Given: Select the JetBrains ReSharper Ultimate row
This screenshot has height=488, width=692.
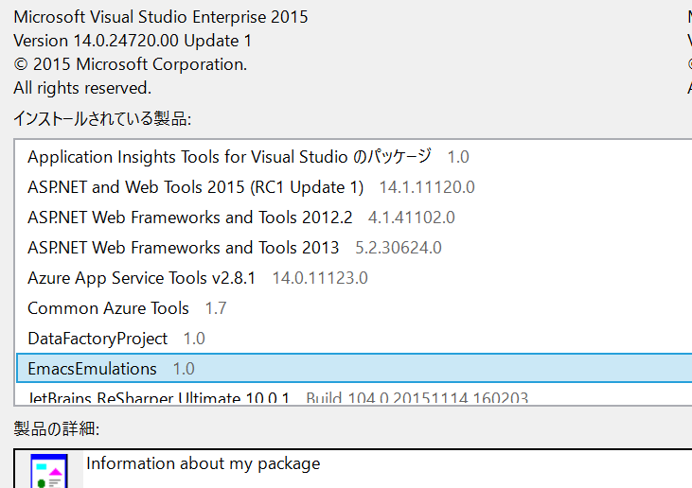Looking at the screenshot, I should coord(354,397).
